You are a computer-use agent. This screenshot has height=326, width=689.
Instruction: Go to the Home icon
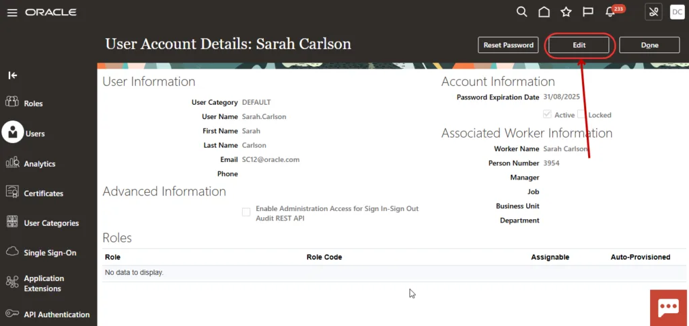(x=544, y=12)
